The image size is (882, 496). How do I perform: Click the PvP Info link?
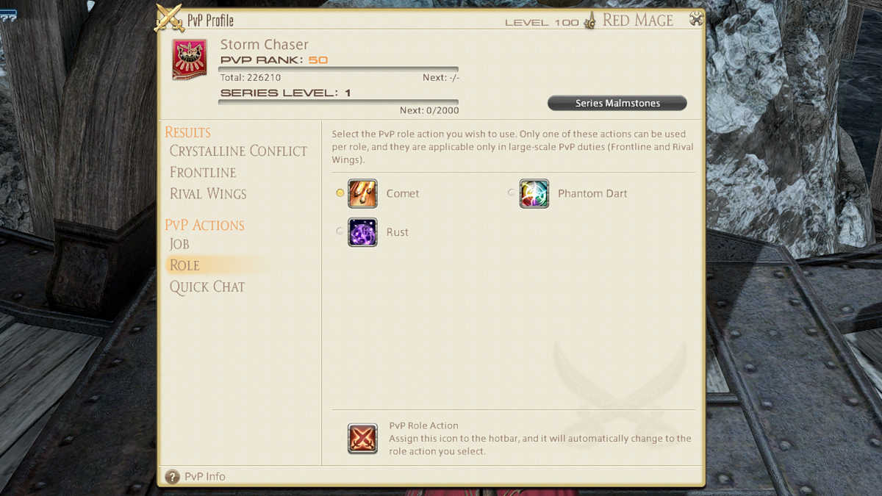click(x=205, y=477)
